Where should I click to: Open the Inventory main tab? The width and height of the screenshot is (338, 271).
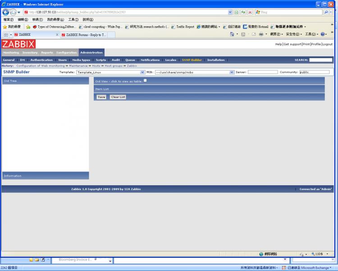tap(30, 52)
